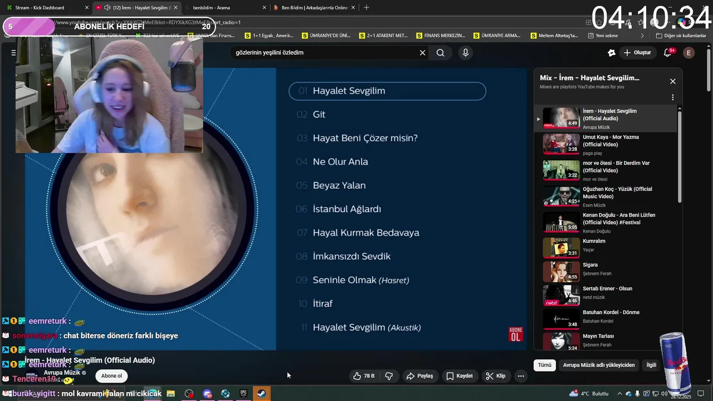The image size is (713, 401).
Task: Click the Oluştur create button
Action: 638,53
